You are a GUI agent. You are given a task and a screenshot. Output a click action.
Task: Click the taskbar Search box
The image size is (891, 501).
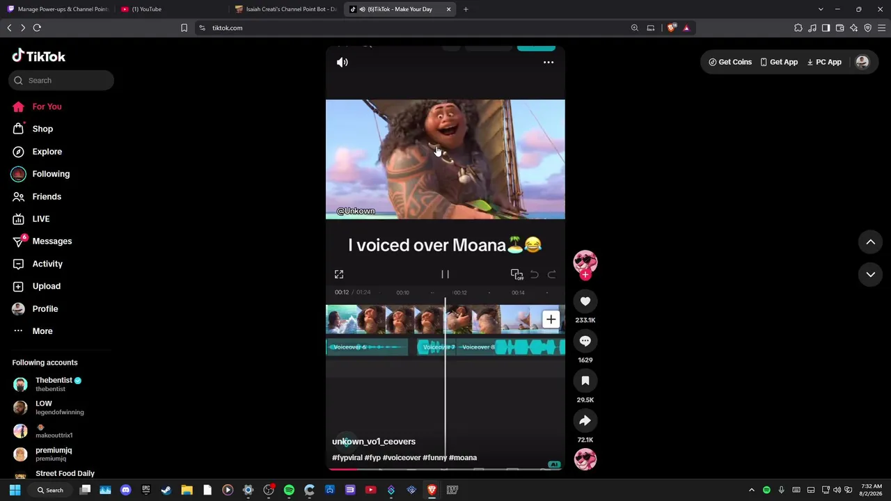pyautogui.click(x=50, y=490)
